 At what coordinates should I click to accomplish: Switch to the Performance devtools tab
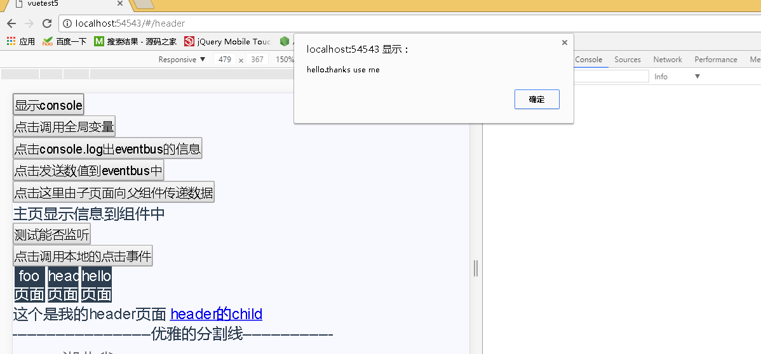pos(715,60)
